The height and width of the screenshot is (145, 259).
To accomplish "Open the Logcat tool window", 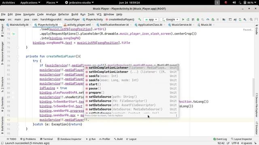I will tap(131, 139).
